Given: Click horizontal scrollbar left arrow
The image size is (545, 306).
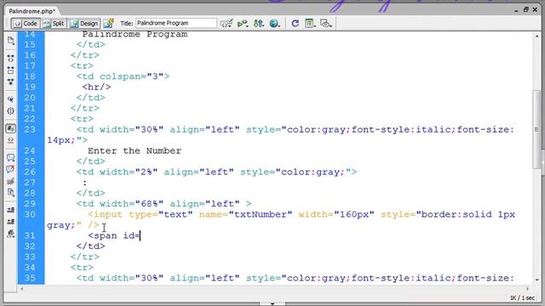Looking at the screenshot, I should pos(22,289).
